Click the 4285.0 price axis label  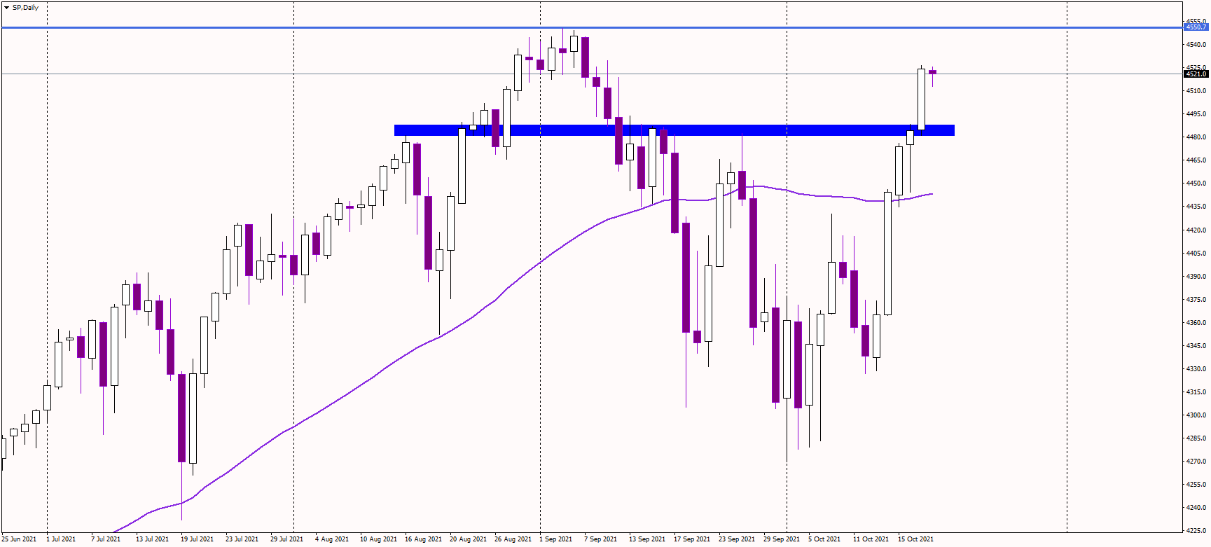pos(1196,438)
